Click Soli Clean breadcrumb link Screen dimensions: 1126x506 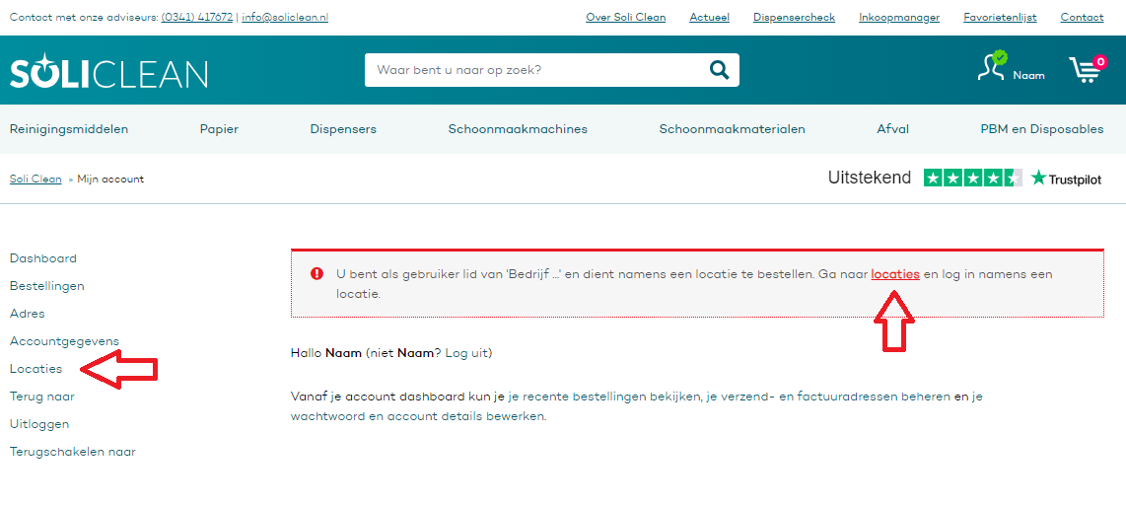pyautogui.click(x=35, y=180)
